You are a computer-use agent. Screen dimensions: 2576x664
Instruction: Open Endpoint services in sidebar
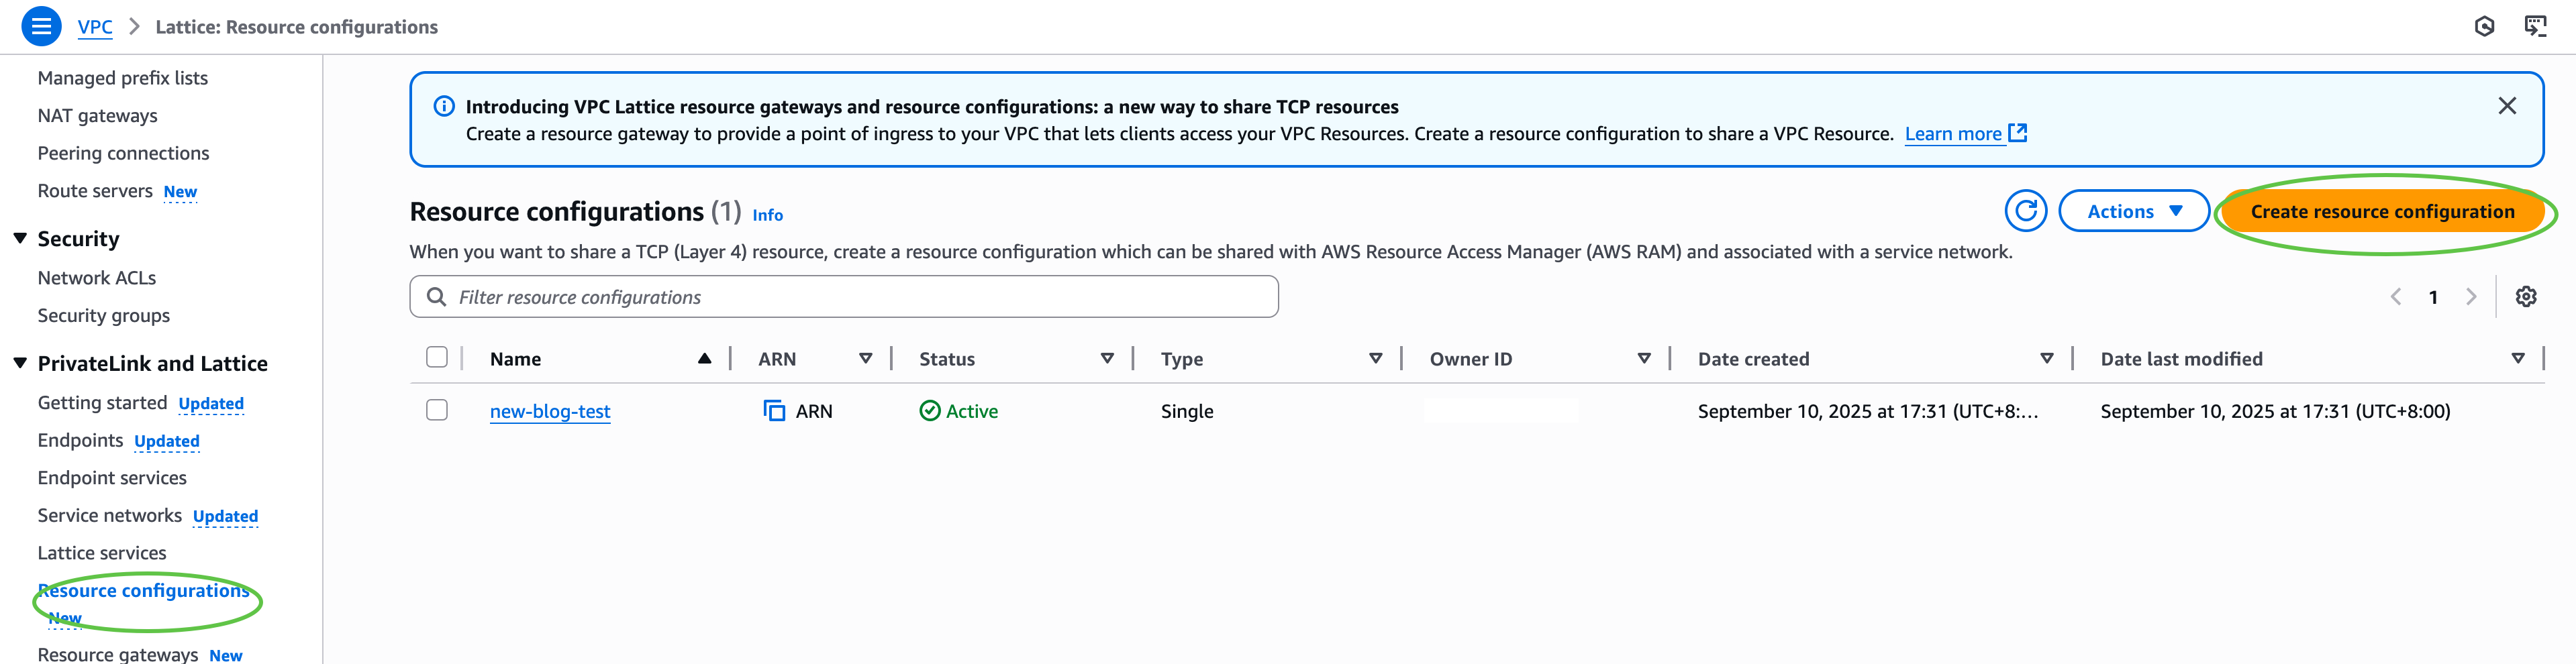[112, 478]
